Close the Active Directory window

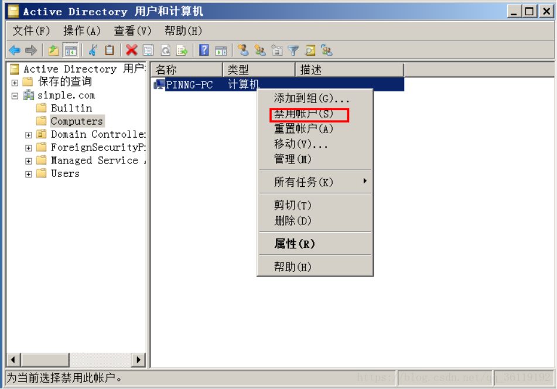[546, 11]
